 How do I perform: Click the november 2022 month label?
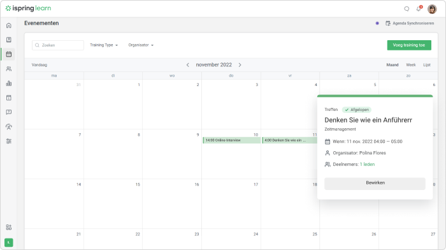pos(214,65)
